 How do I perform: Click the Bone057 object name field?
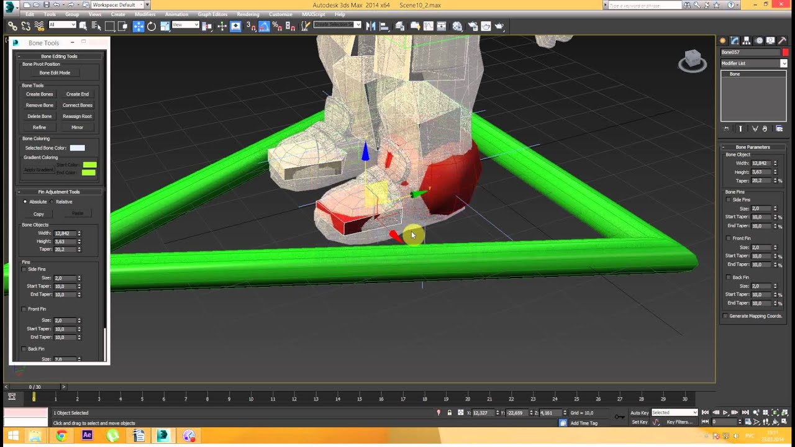(750, 52)
